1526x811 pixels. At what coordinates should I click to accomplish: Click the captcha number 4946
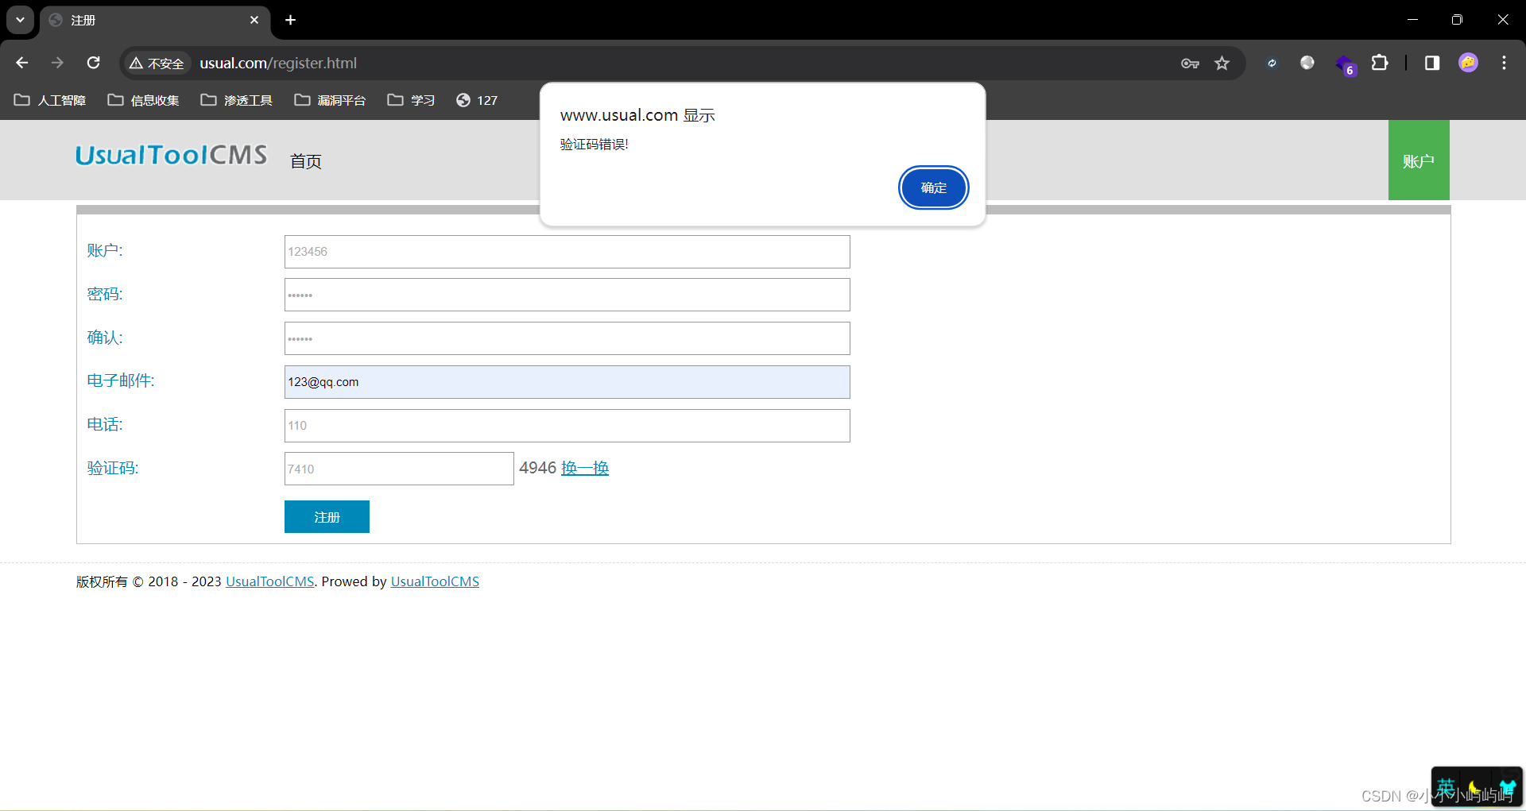[538, 468]
